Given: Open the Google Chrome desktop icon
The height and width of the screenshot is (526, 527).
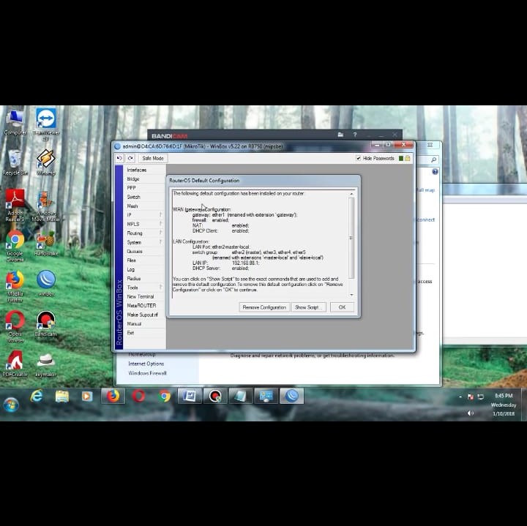Looking at the screenshot, I should (15, 246).
